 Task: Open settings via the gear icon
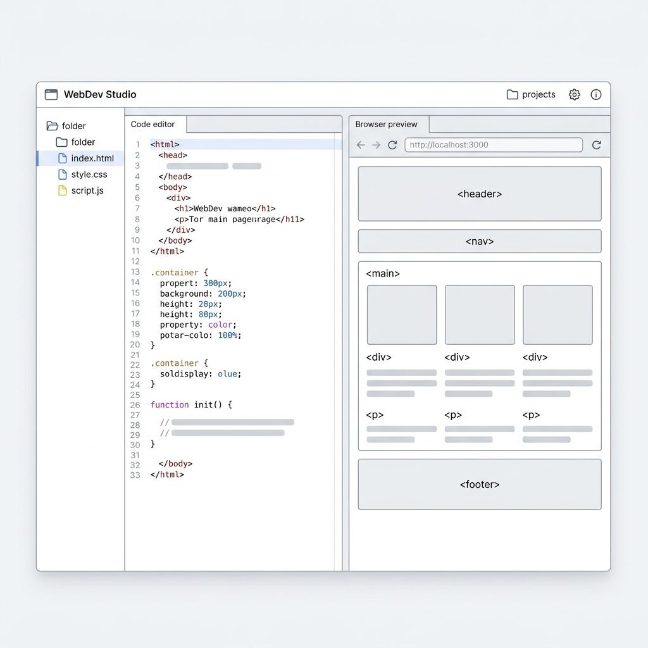pyautogui.click(x=574, y=95)
